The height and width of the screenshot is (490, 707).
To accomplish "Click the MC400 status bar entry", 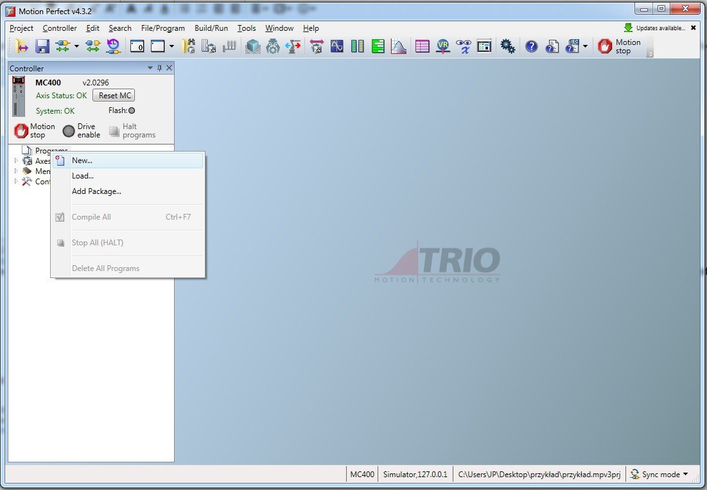I will tap(362, 474).
